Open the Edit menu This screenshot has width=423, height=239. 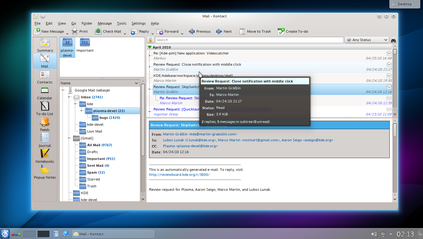point(49,23)
